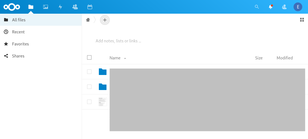Tick the second folder row checkbox
The width and height of the screenshot is (308, 139).
89,87
